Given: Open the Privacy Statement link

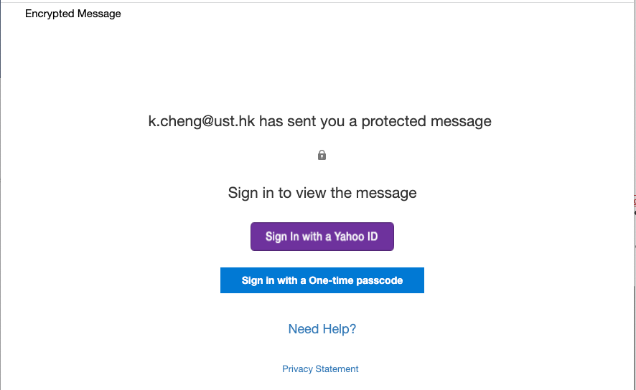Looking at the screenshot, I should [x=320, y=368].
